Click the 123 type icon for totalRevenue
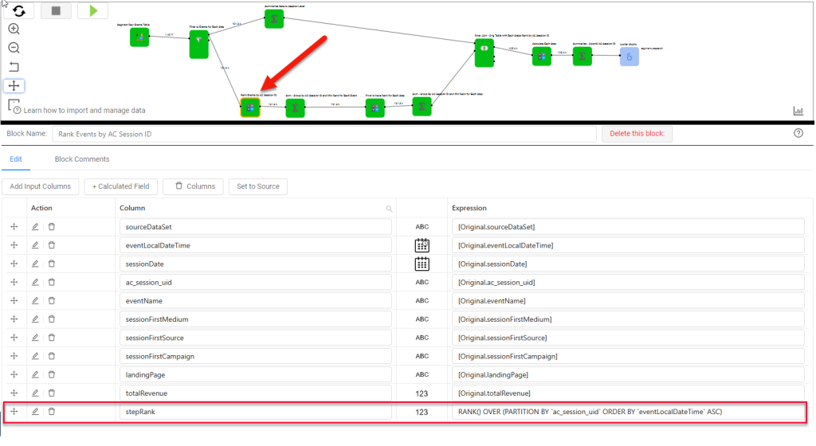Viewport: 816px width, 446px height. [422, 393]
